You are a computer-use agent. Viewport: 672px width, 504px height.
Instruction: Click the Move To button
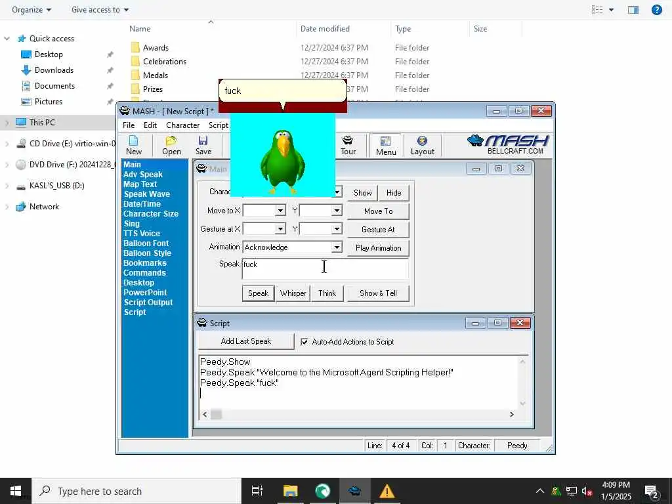(378, 211)
